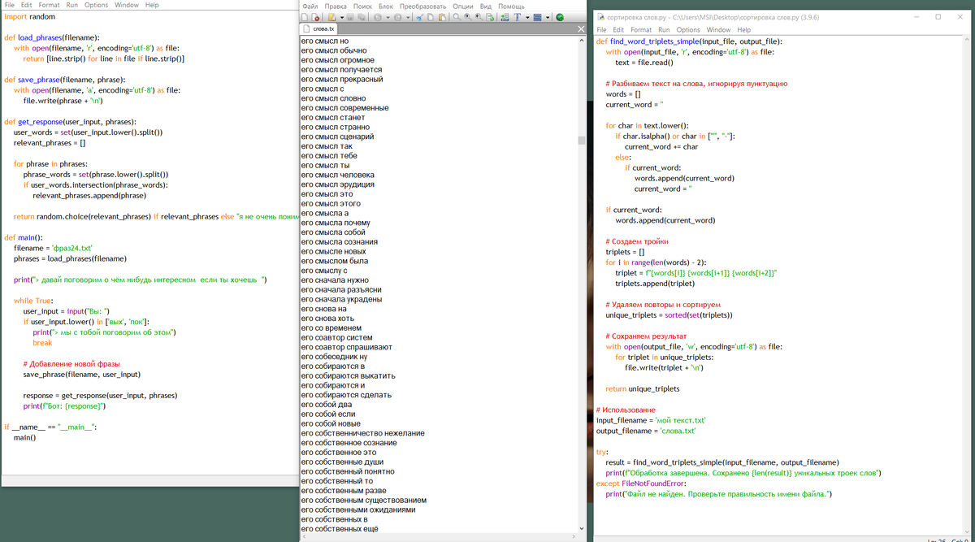
Task: Click the line 'return unique_triplets'
Action: [x=642, y=388]
